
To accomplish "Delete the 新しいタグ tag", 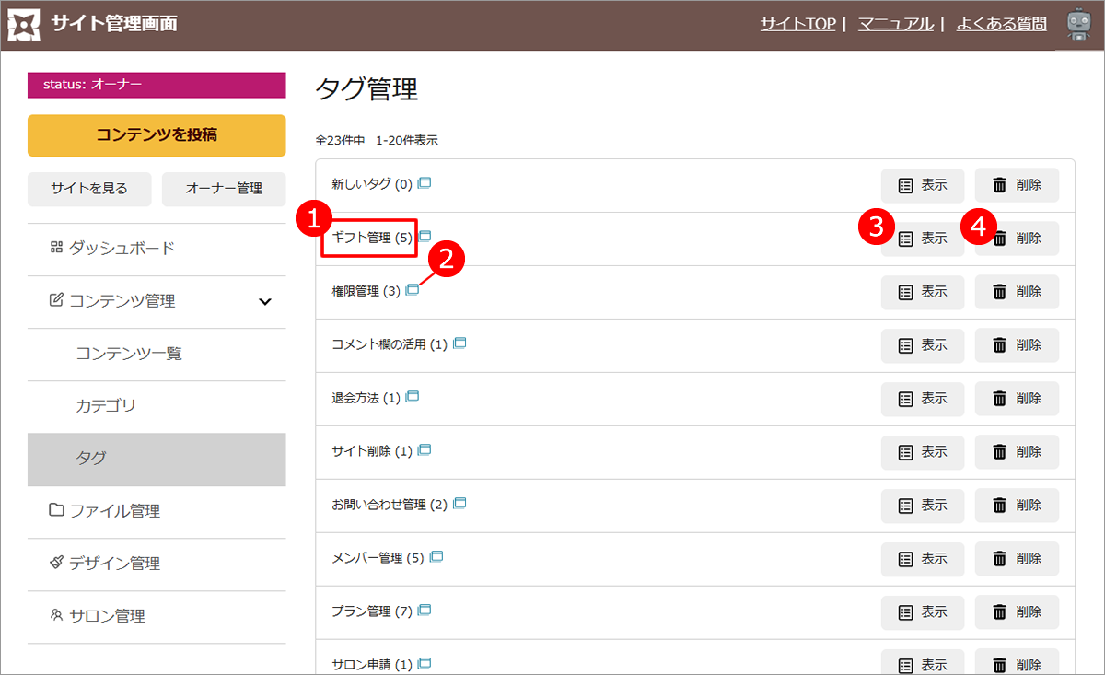I will (x=1017, y=185).
